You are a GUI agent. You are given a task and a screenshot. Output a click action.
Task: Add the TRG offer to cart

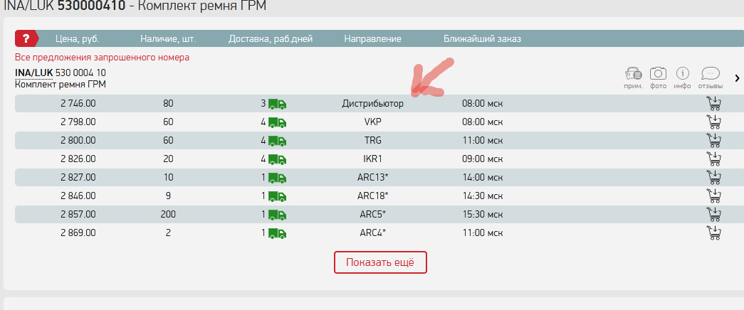pyautogui.click(x=713, y=140)
